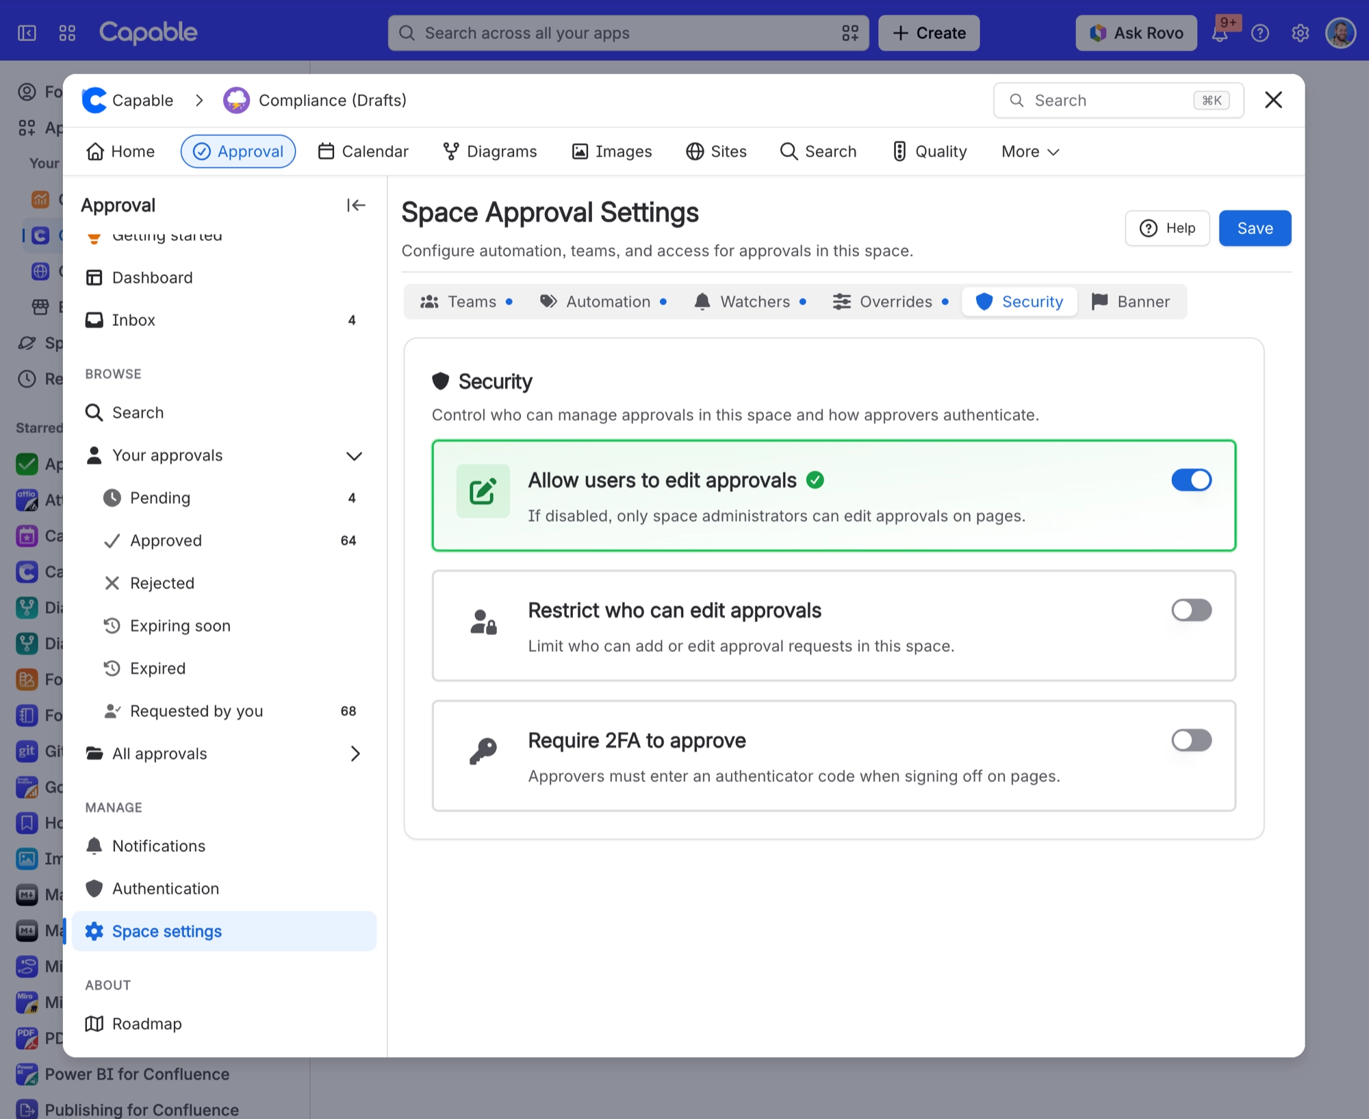The width and height of the screenshot is (1369, 1119).
Task: Click the Help button near Save
Action: pos(1167,228)
